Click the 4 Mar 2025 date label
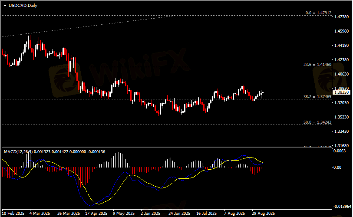 pyautogui.click(x=40, y=213)
